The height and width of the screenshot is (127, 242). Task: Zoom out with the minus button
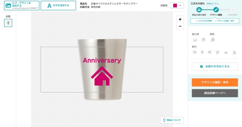(180, 26)
